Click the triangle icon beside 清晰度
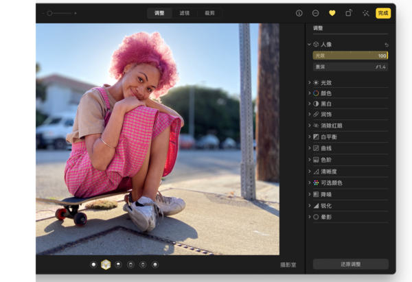The height and width of the screenshot is (282, 412). (316, 172)
